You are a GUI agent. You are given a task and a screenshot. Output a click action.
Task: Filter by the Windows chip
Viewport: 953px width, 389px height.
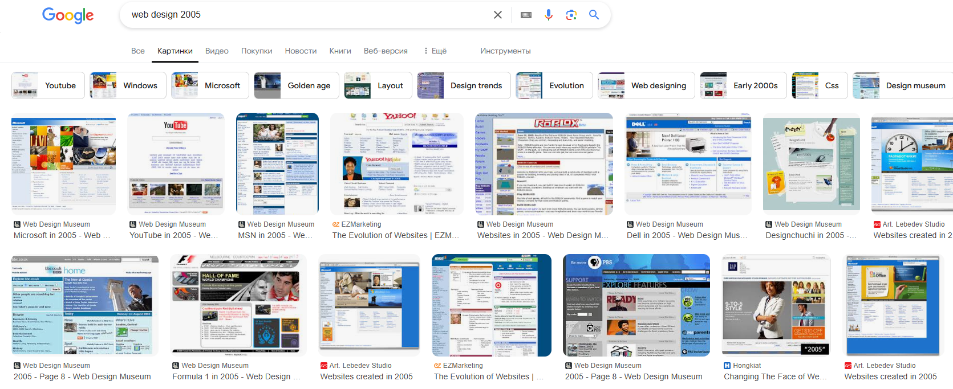(128, 85)
